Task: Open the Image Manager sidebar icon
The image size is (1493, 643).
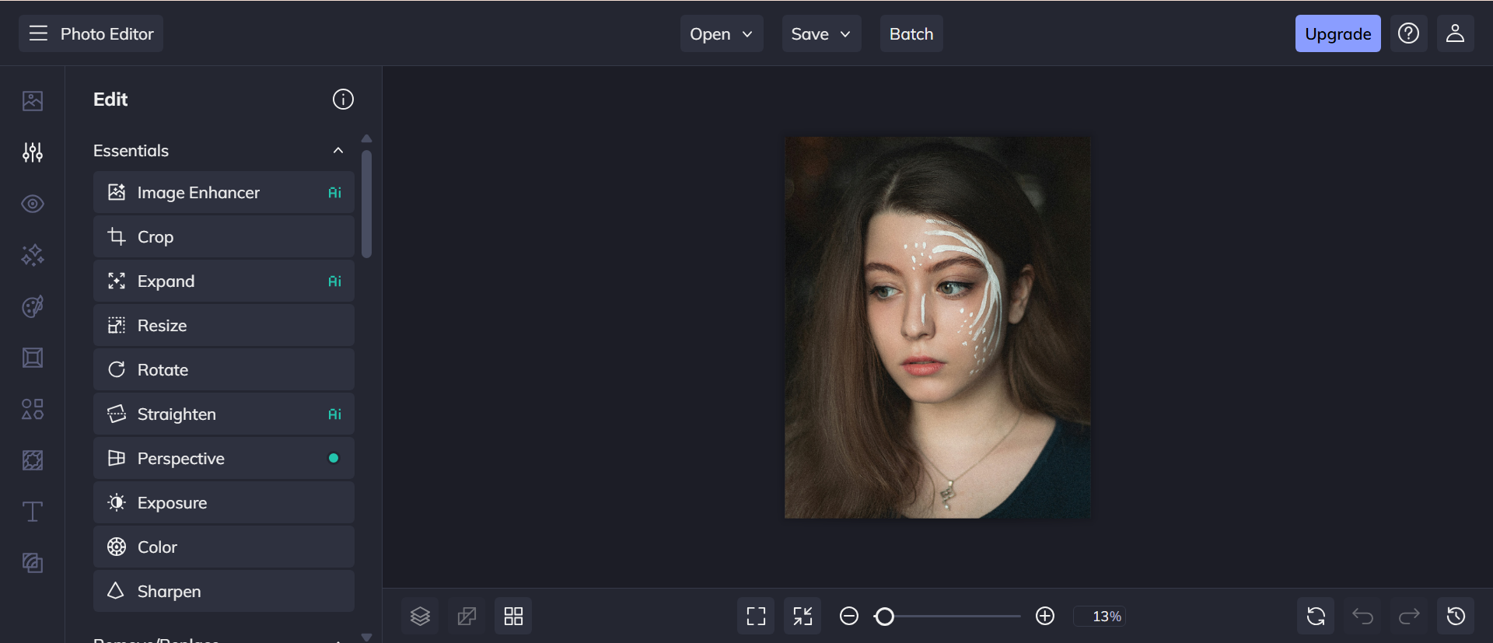Action: click(33, 101)
